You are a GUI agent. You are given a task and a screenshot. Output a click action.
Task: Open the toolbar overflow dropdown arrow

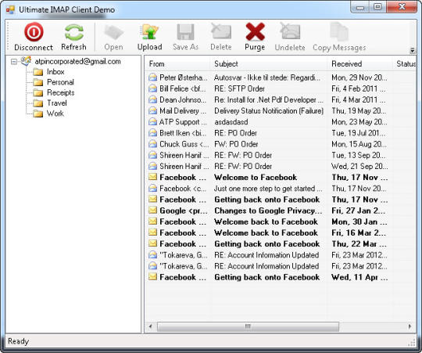[x=412, y=50]
